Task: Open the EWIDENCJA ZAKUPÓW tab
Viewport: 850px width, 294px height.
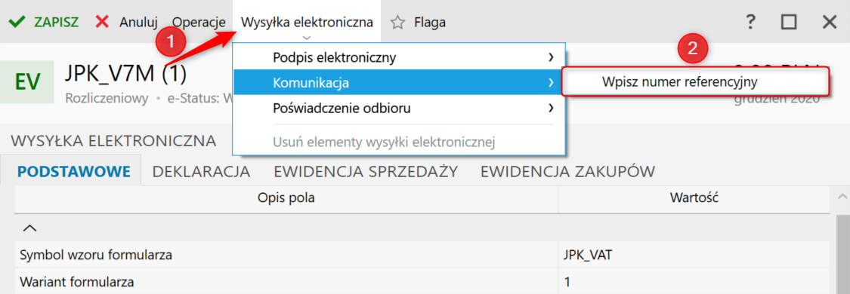Action: (567, 171)
